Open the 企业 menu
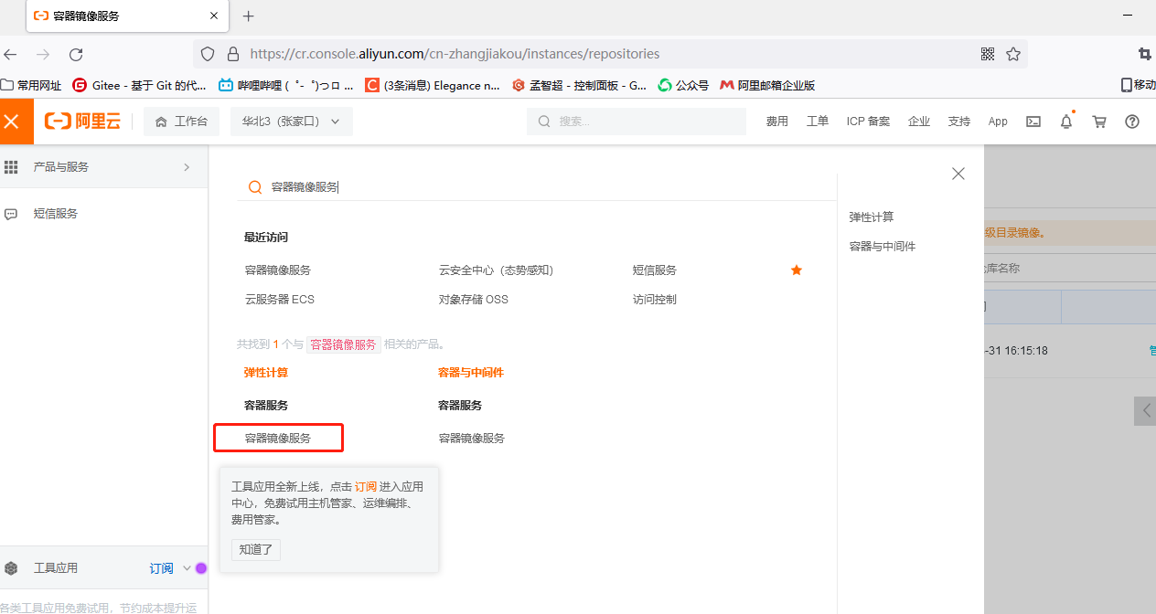Image resolution: width=1156 pixels, height=614 pixels. click(x=918, y=122)
